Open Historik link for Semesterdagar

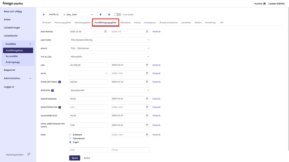156,99
